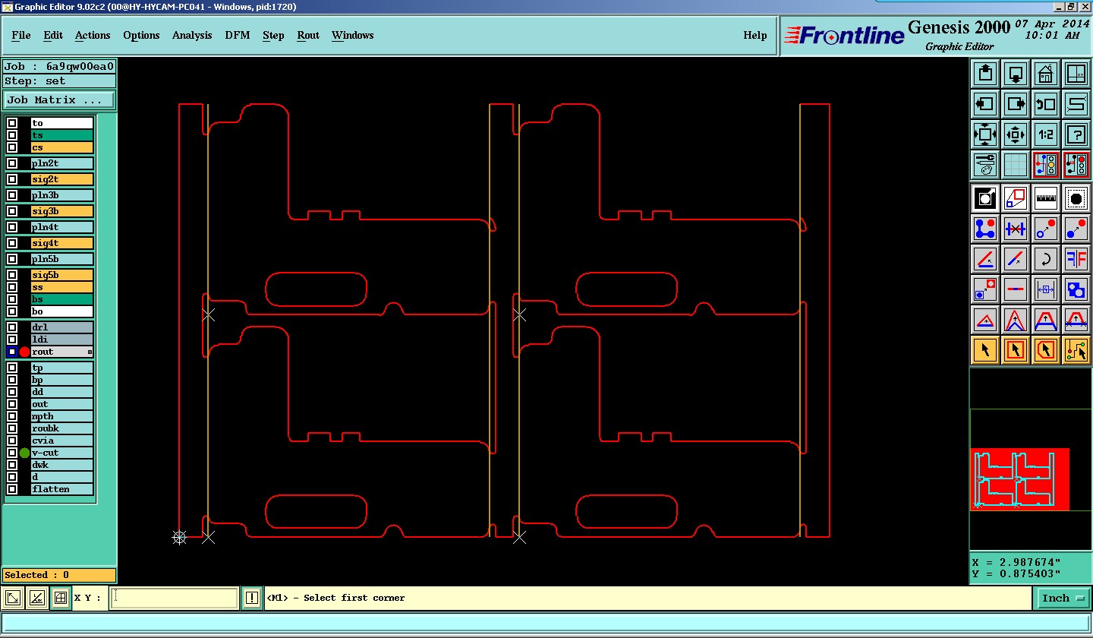
Task: Open the Actions menu
Action: point(93,36)
